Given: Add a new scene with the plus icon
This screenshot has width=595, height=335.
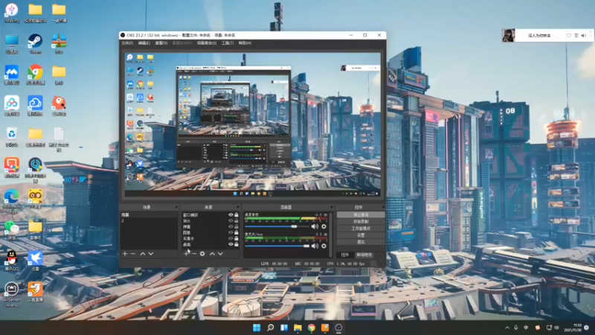Looking at the screenshot, I should point(124,254).
